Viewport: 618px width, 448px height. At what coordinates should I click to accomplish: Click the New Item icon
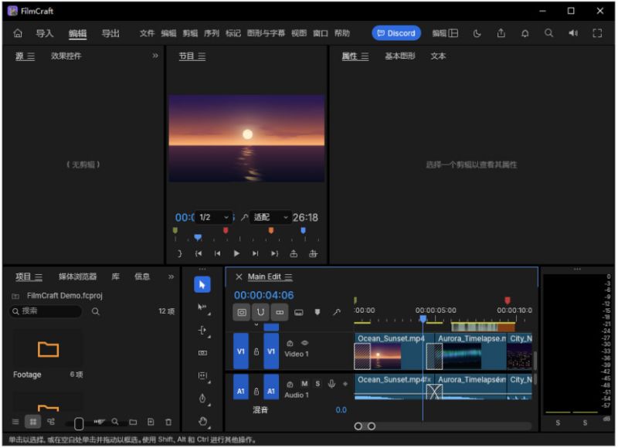pos(151,422)
